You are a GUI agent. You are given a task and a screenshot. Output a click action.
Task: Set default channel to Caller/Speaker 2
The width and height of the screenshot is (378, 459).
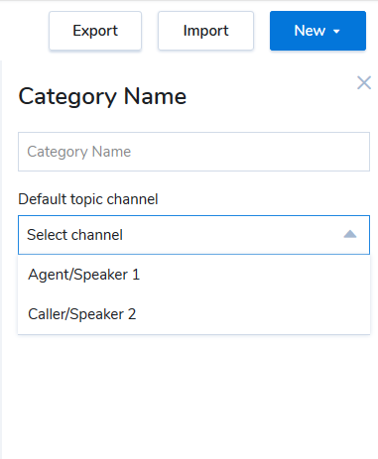(x=193, y=314)
